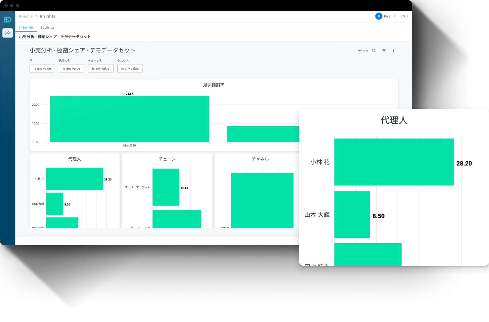Select the 山本 大輝 8.50 bar in small chart

pos(55,204)
